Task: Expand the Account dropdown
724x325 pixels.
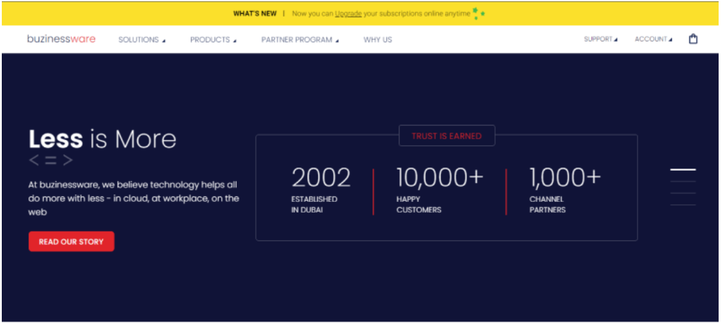Action: [x=654, y=39]
